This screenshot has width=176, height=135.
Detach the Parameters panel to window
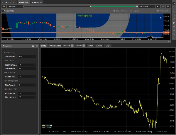[37, 46]
